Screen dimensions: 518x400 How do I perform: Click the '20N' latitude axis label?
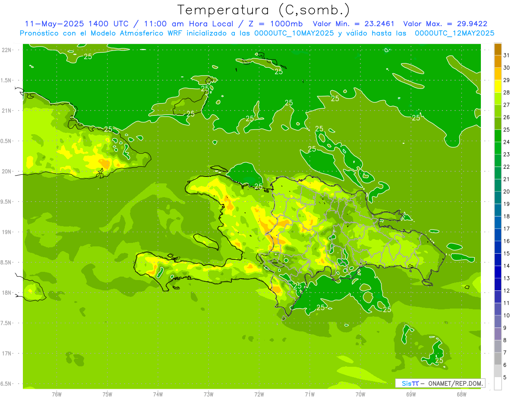click(6, 171)
